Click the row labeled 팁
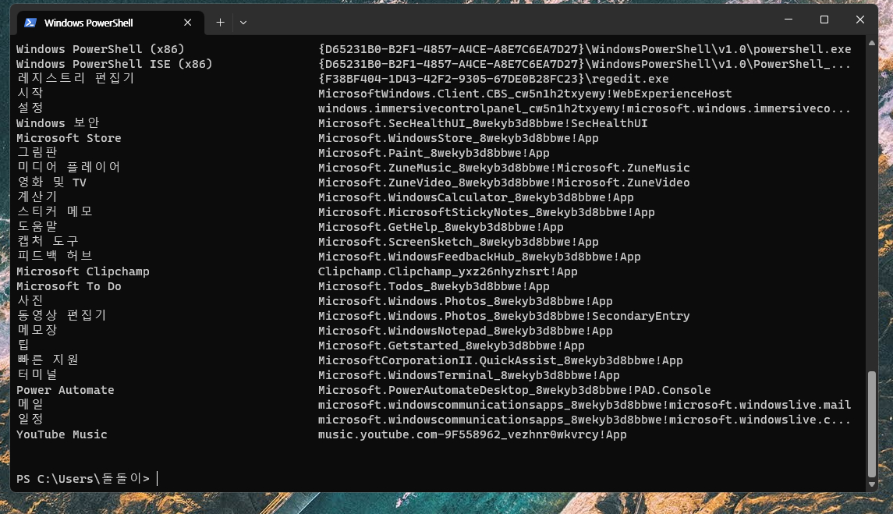Screen dimensions: 893x514 click(23, 346)
